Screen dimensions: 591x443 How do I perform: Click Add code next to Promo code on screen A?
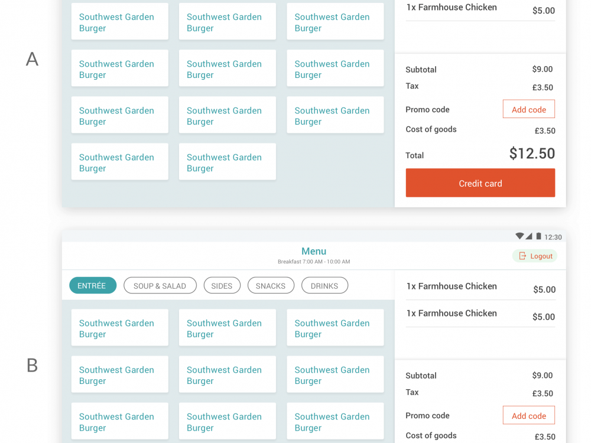pos(528,109)
